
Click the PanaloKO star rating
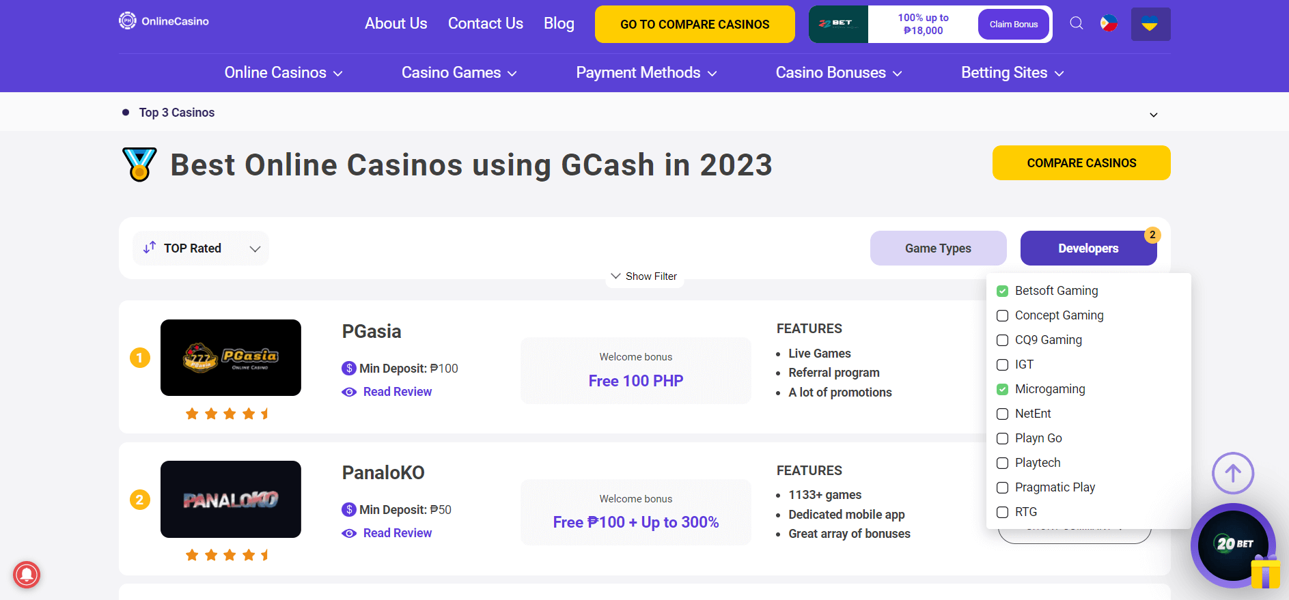tap(227, 555)
